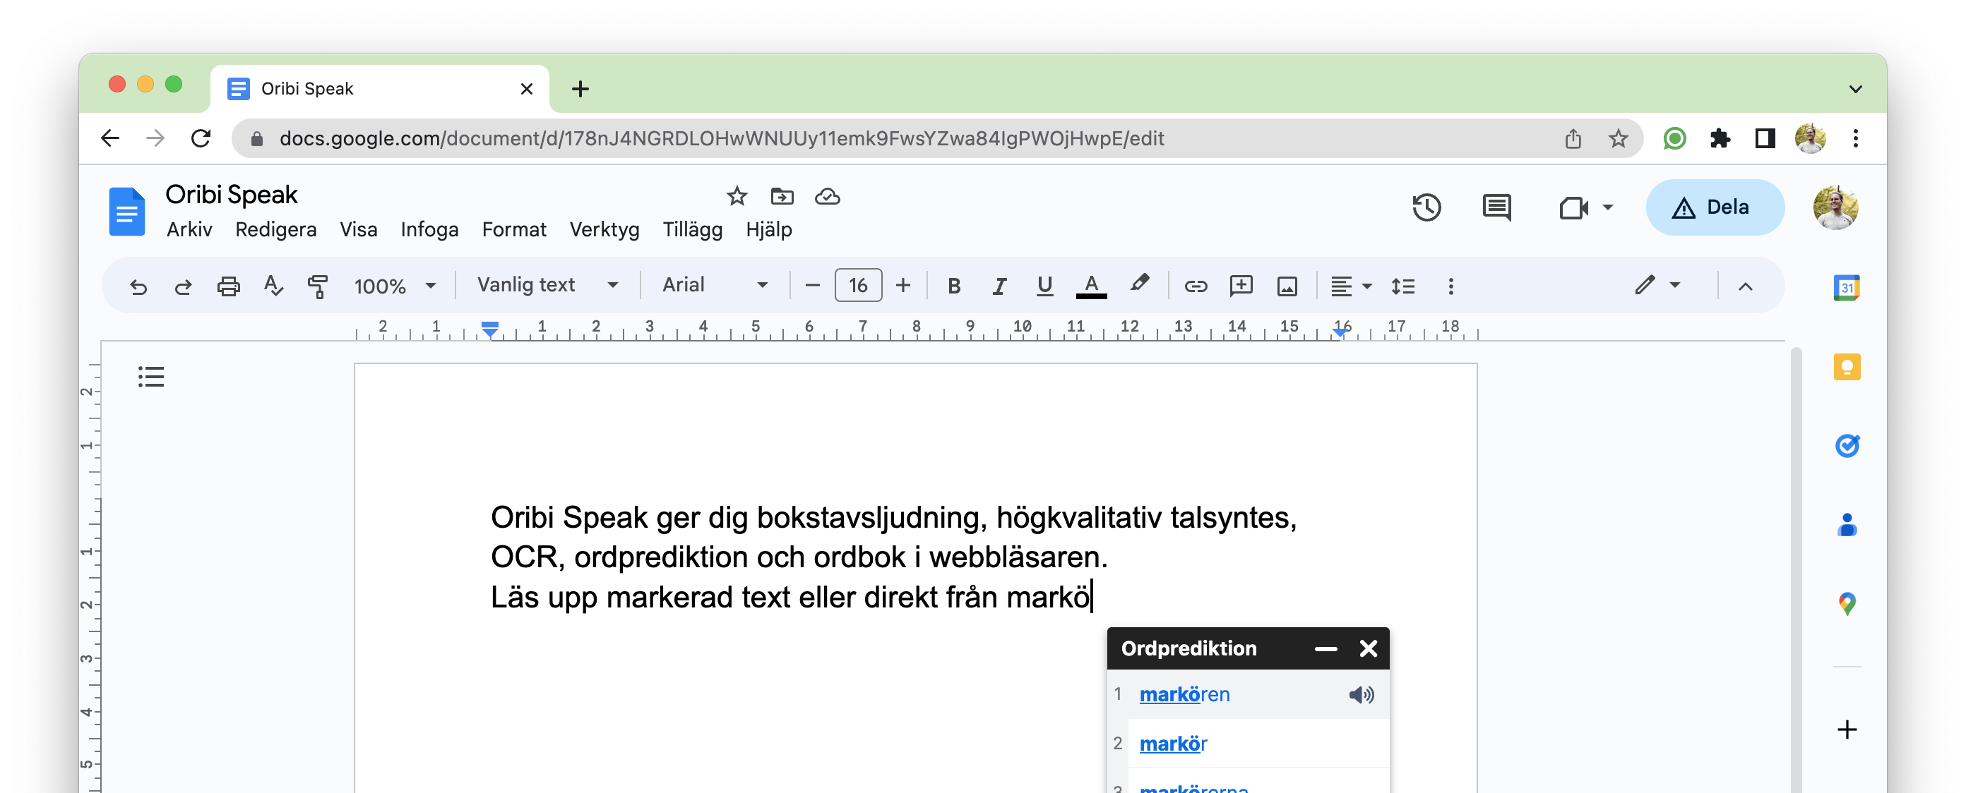
Task: Toggle bold formatting
Action: 953,286
